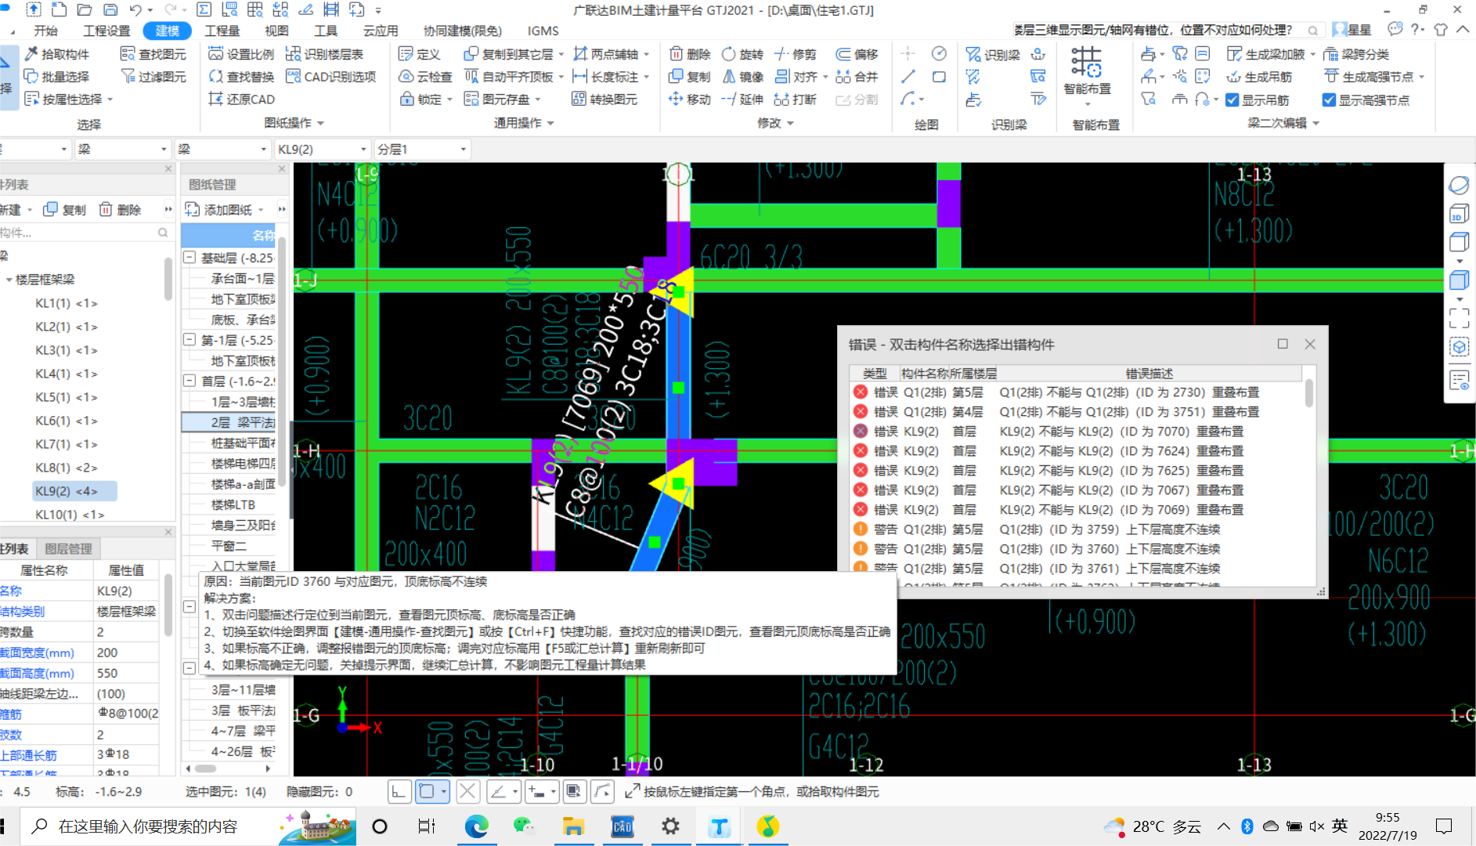
Task: Click the 3D view icon on the right toolbar
Action: 1458,214
